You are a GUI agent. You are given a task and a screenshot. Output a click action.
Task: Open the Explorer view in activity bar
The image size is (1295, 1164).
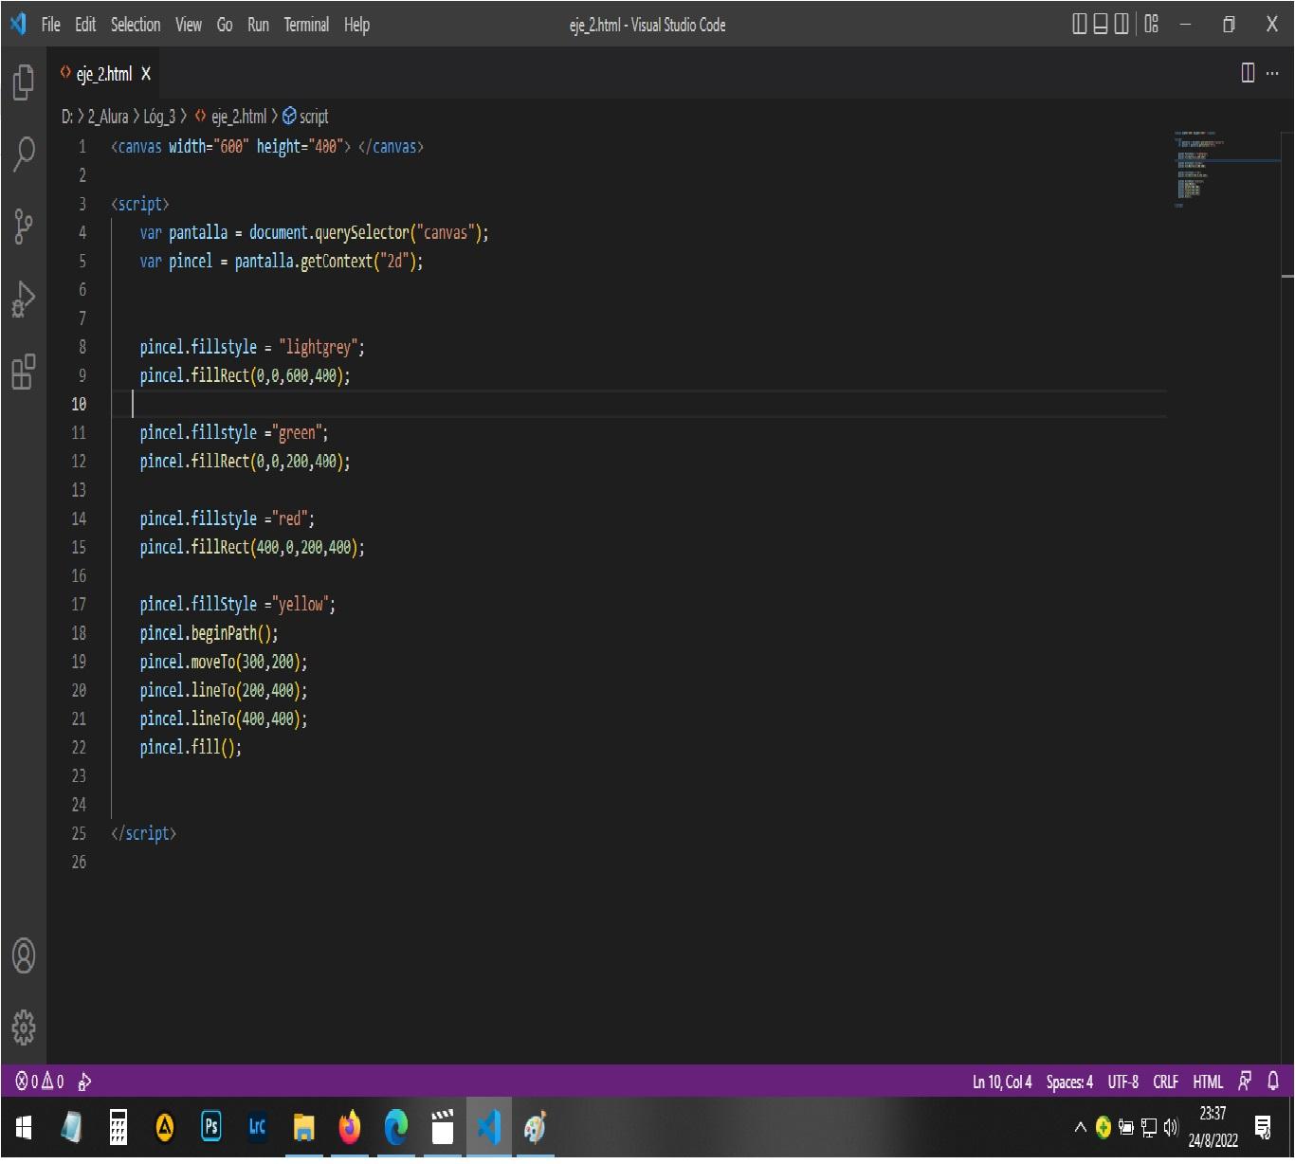click(x=24, y=82)
